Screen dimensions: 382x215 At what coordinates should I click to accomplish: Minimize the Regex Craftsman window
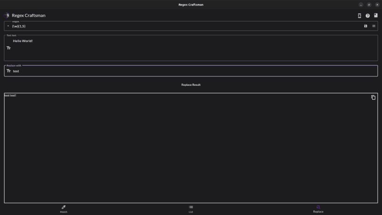pyautogui.click(x=361, y=5)
